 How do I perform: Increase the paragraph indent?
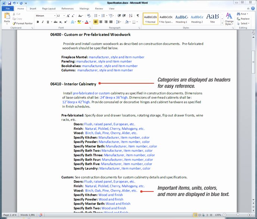point(124,16)
